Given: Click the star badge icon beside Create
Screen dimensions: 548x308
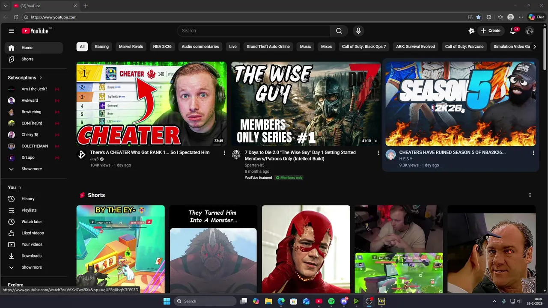Looking at the screenshot, I should point(471,31).
